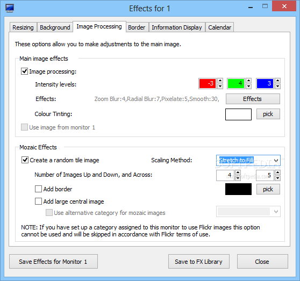
Task: Enable Add large central image
Action: 38,201
